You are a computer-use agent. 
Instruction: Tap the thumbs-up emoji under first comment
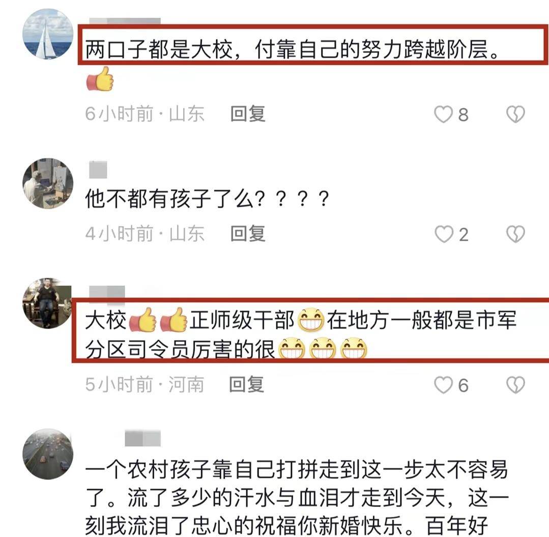[100, 79]
